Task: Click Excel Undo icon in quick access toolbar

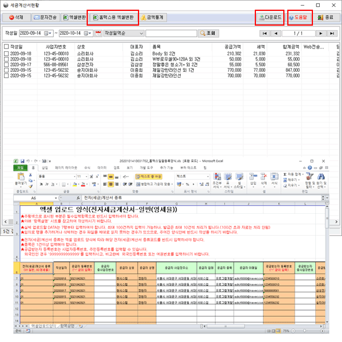Action: click(x=28, y=161)
